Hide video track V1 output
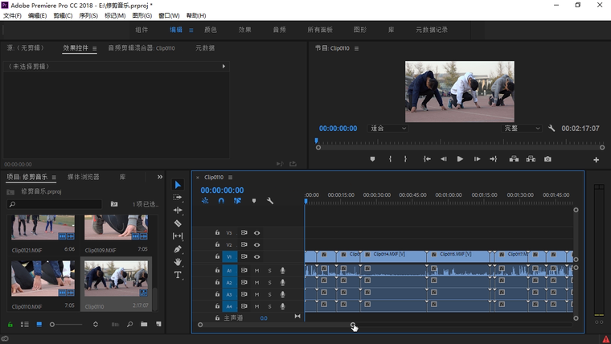611x344 pixels. [257, 257]
